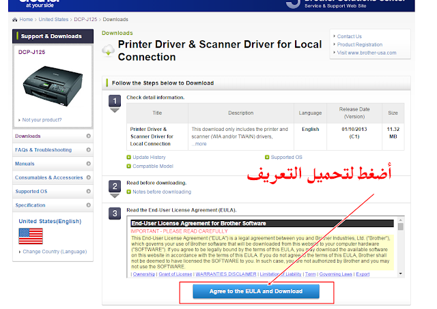Click the green plus icon beside Update History

(x=129, y=158)
